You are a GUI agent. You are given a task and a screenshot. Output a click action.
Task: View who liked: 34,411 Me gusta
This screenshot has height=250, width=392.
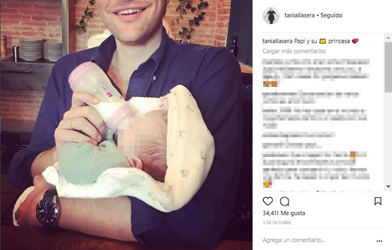point(284,213)
